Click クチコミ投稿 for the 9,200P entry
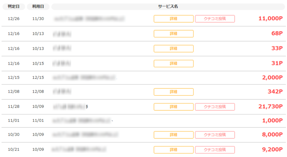The width and height of the screenshot is (287, 157). click(x=215, y=150)
